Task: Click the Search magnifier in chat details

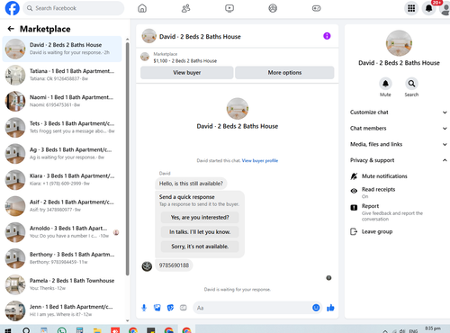Action: pos(411,84)
